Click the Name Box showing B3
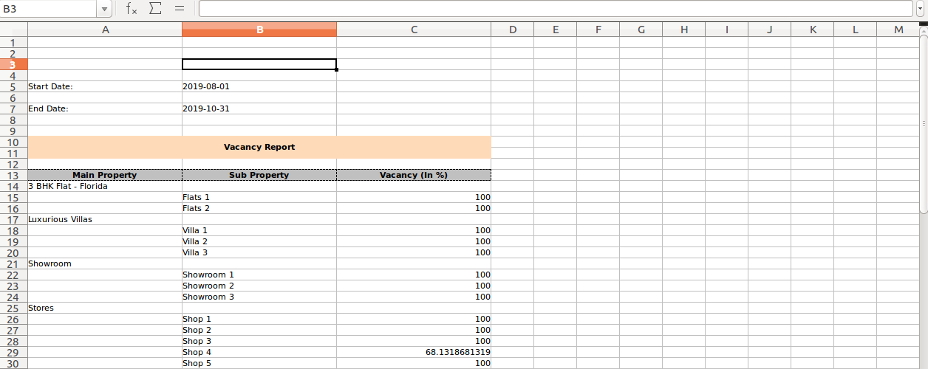 (x=48, y=9)
